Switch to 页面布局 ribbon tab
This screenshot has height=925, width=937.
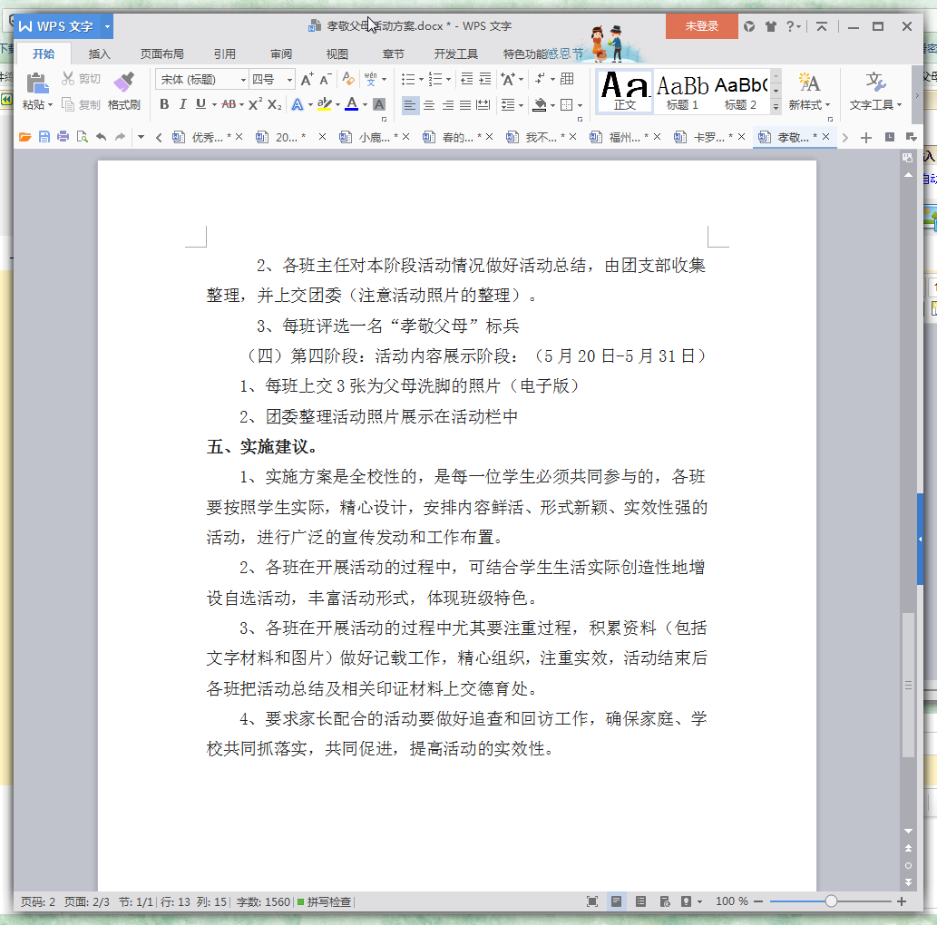point(162,54)
